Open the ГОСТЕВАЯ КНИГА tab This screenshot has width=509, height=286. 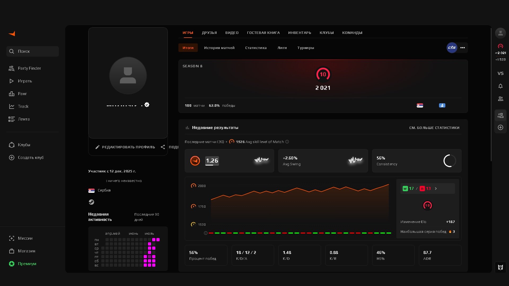coord(264,33)
